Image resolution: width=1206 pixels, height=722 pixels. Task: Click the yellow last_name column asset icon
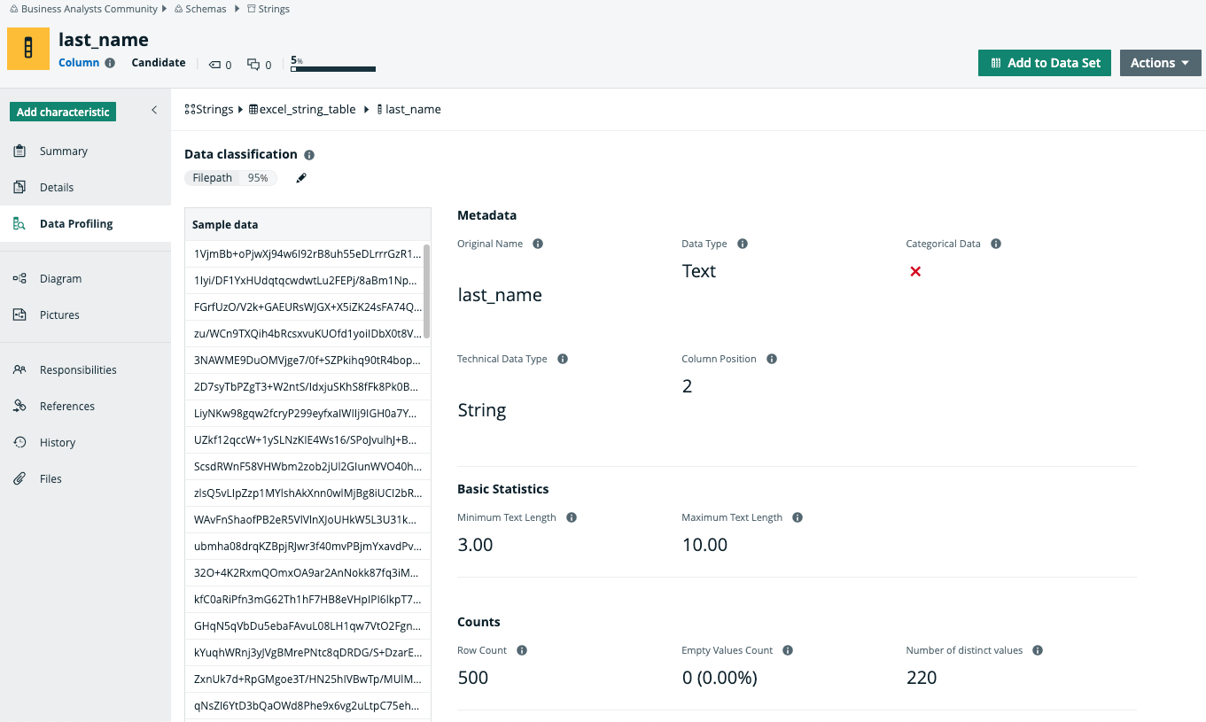[28, 49]
